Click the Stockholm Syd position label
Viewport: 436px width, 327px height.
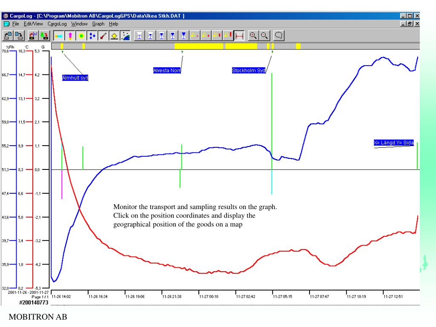249,70
